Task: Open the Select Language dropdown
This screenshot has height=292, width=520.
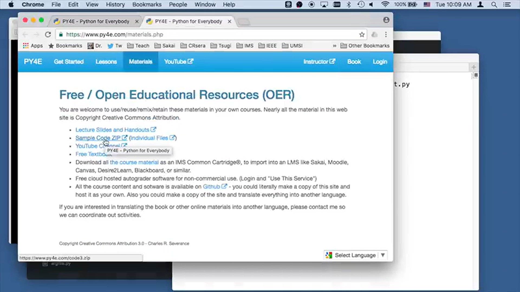Action: click(356, 255)
